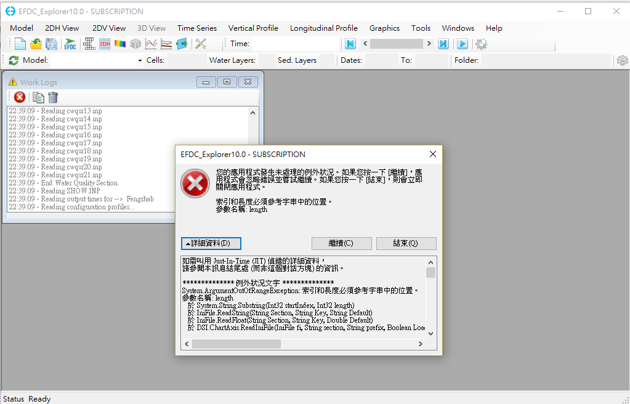The height and width of the screenshot is (404, 630).
Task: Click the log line "Reading configuration profiles..."
Action: (x=72, y=207)
